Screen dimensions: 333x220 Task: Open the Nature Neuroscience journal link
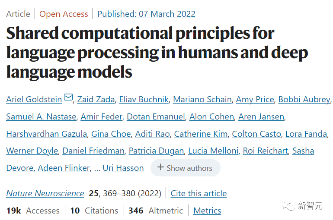click(x=45, y=193)
